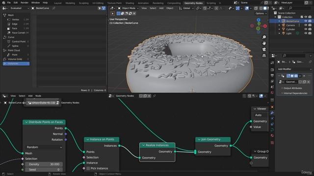This screenshot has height=176, width=314.
Task: Toggle camera view gizmo in viewport
Action: coord(264,49)
